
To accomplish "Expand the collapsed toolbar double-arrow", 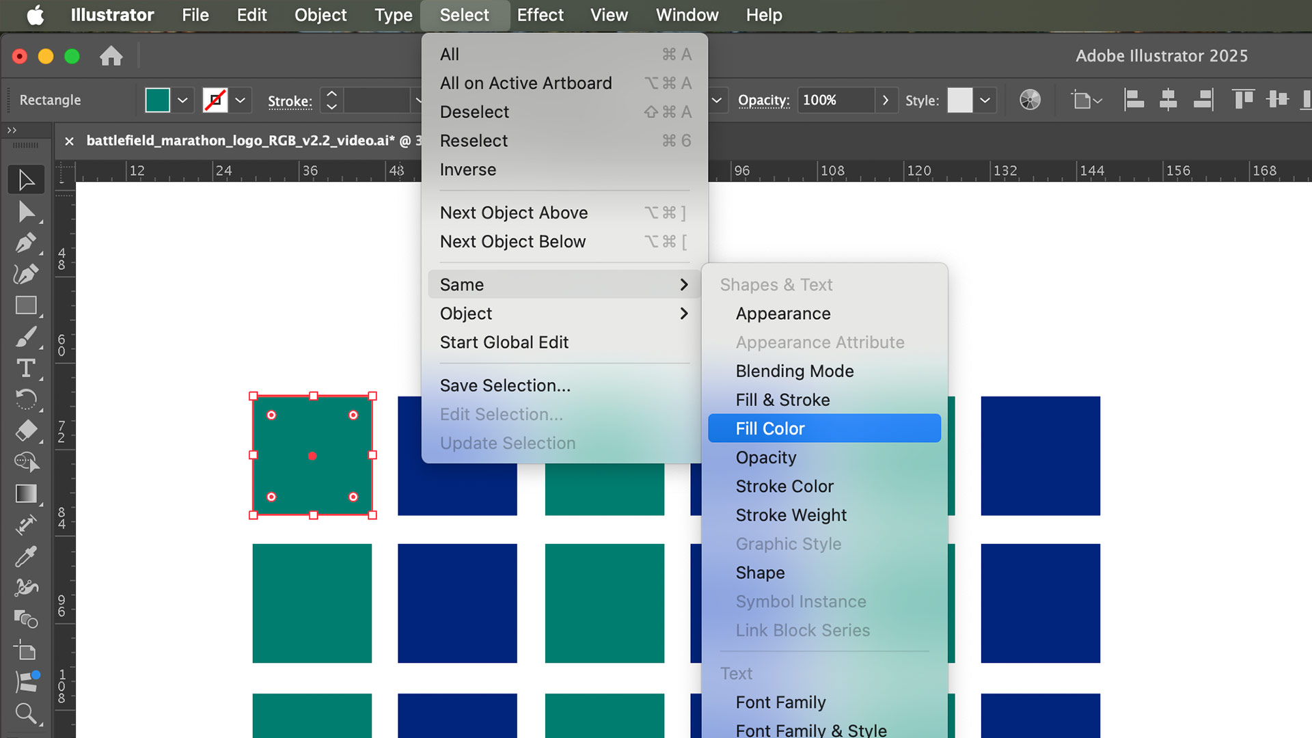I will click(x=12, y=130).
